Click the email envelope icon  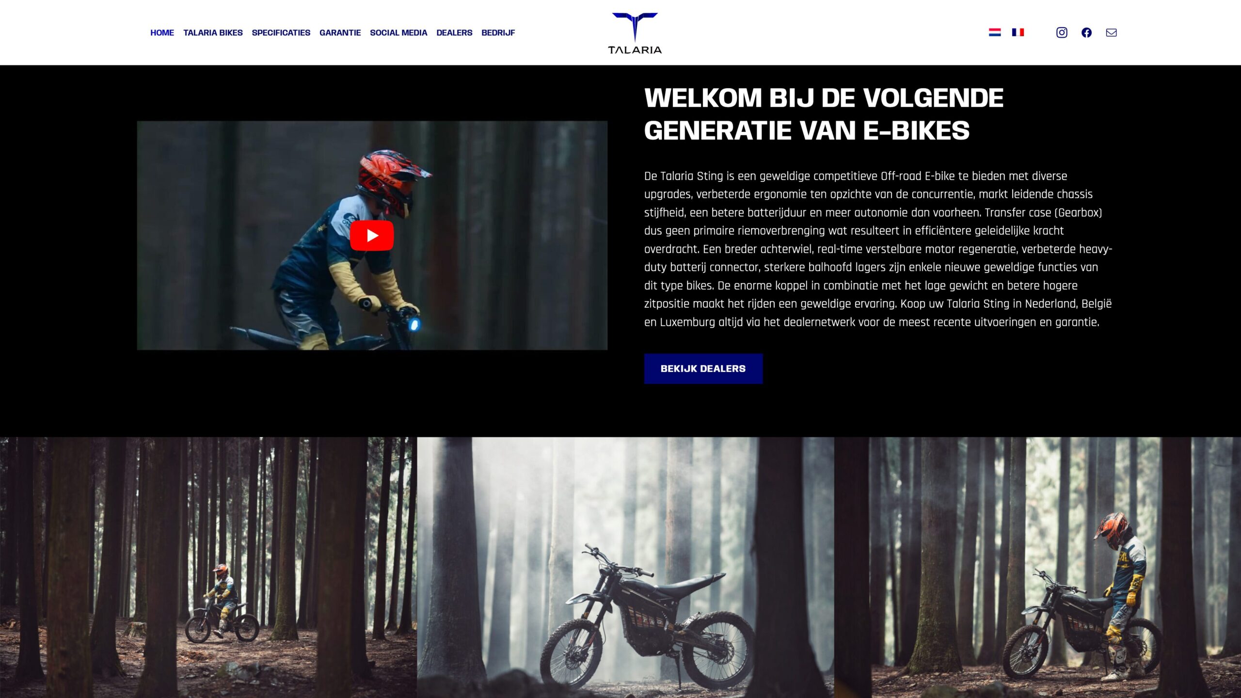[1111, 32]
